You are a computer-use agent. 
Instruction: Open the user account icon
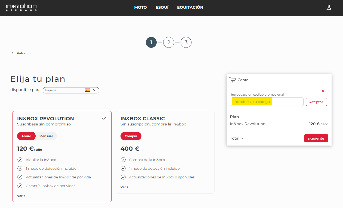pos(329,7)
